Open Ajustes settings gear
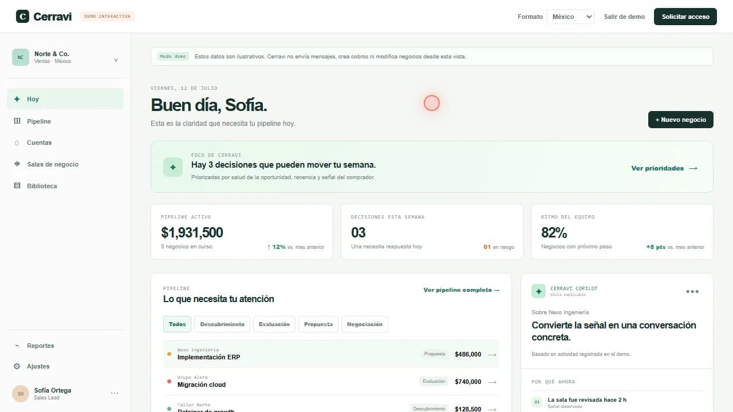This screenshot has width=733, height=412. click(17, 366)
